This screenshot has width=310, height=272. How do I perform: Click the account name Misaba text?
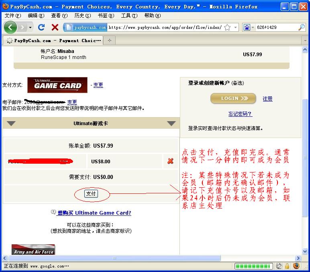coord(66,51)
